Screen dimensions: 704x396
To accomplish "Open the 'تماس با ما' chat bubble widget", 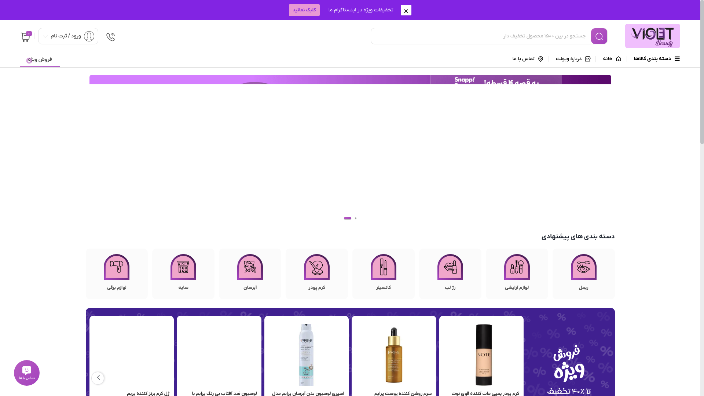I will (27, 373).
